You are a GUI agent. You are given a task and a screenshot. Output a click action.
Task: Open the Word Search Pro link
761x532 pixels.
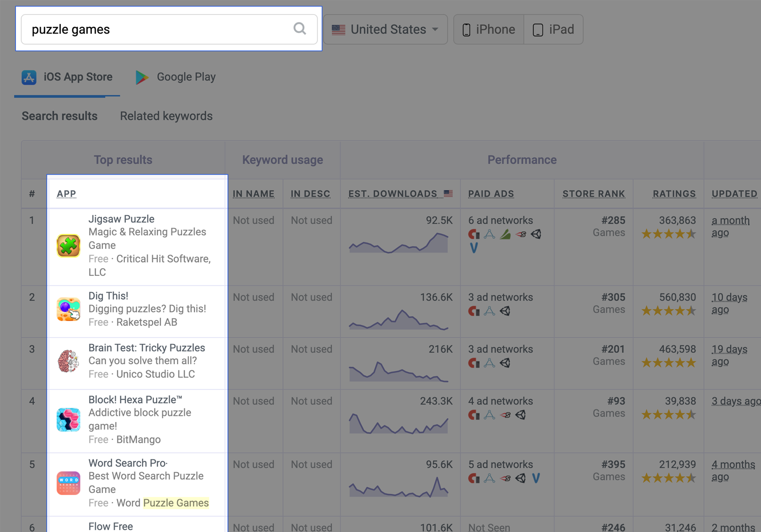[128, 463]
